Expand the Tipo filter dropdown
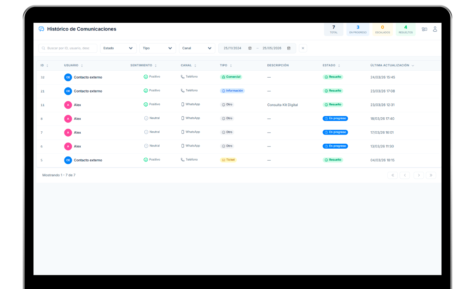The height and width of the screenshot is (289, 475). (158, 48)
